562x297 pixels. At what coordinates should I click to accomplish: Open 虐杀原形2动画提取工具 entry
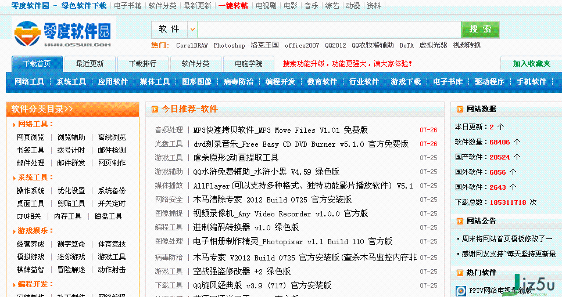[x=235, y=158]
